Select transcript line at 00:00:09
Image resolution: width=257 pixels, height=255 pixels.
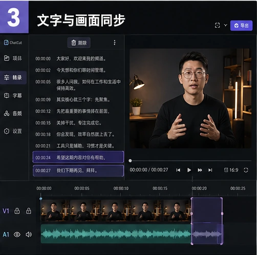pos(78,100)
